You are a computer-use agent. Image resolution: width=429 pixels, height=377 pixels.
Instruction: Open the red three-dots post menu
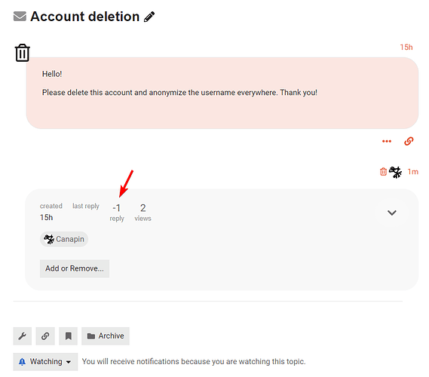pyautogui.click(x=387, y=142)
